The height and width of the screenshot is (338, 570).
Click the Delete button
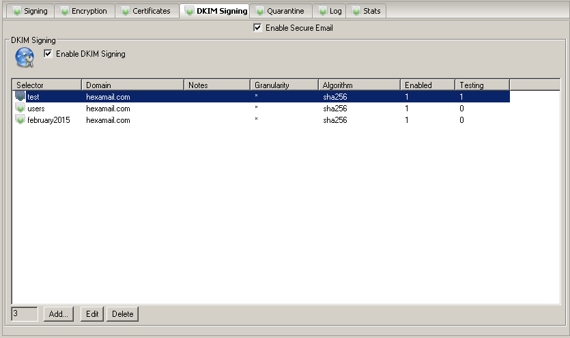coord(122,314)
